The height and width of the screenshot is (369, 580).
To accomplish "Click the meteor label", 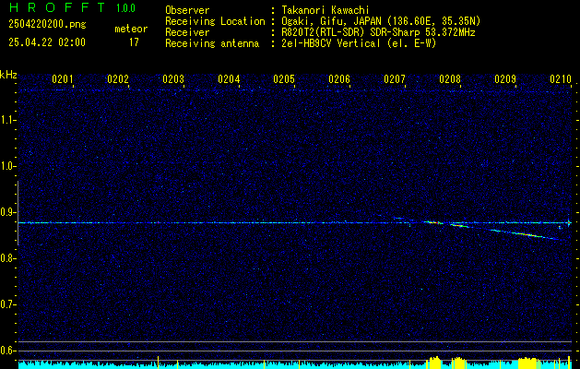I will 131,29.
